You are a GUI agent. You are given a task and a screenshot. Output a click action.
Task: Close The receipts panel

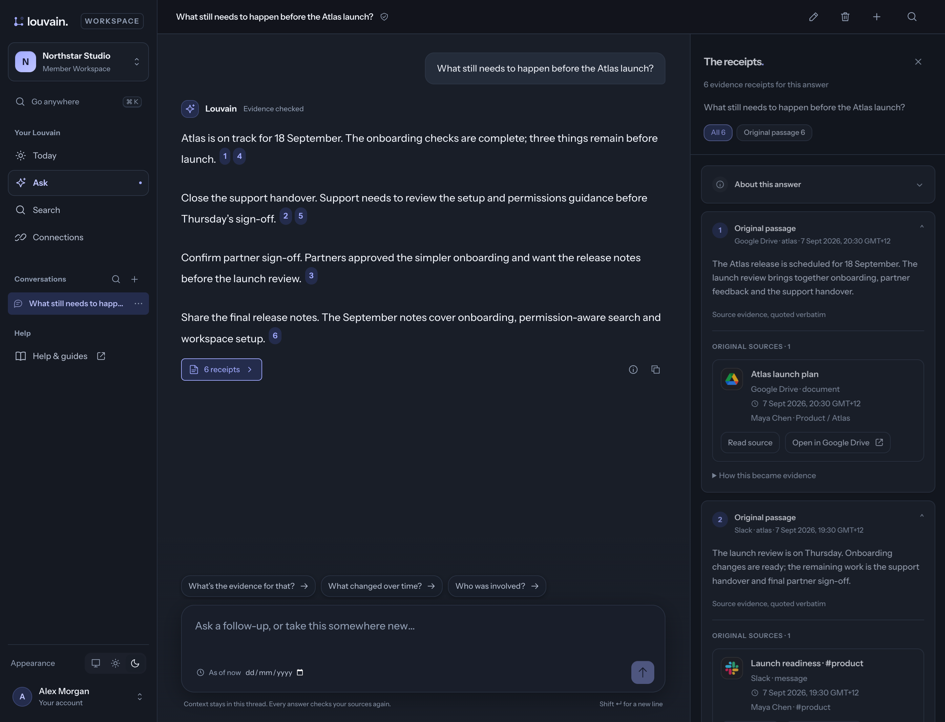click(918, 62)
